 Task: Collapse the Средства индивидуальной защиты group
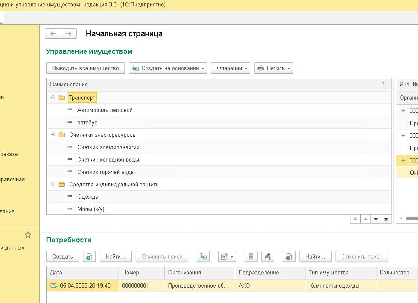click(x=53, y=184)
